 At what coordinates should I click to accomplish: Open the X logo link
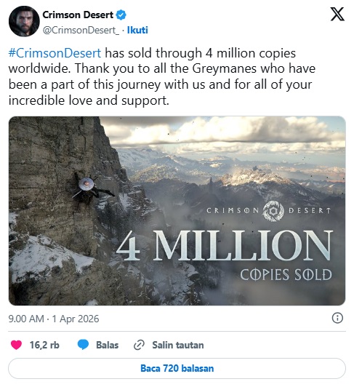(x=337, y=15)
